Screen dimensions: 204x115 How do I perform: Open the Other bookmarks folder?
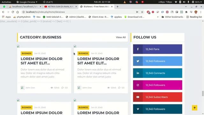pyautogui.click(x=172, y=17)
